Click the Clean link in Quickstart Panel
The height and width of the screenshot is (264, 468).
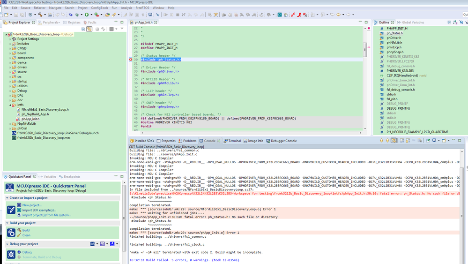(26, 235)
